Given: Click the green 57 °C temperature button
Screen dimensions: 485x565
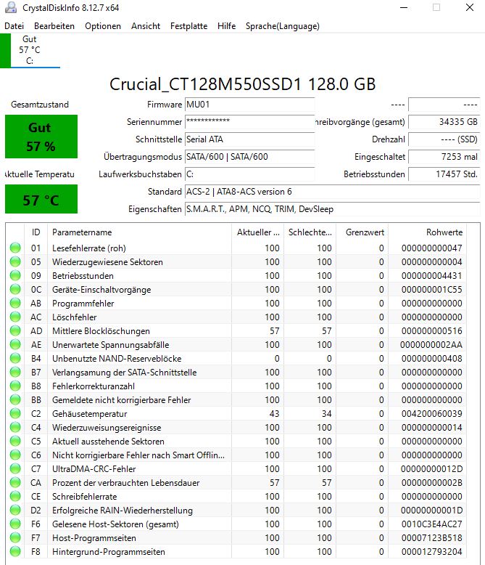Looking at the screenshot, I should click(41, 199).
